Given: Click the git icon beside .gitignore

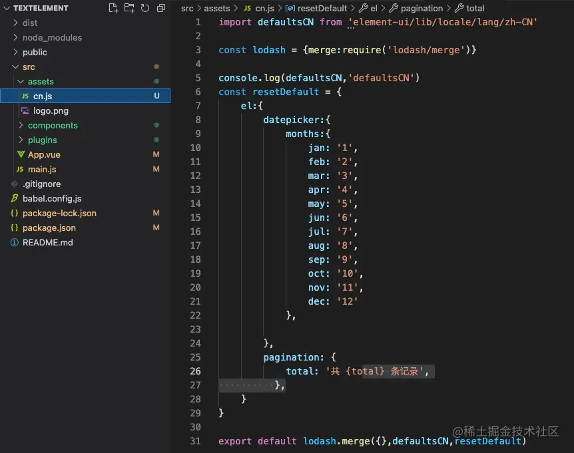Looking at the screenshot, I should pyautogui.click(x=14, y=184).
